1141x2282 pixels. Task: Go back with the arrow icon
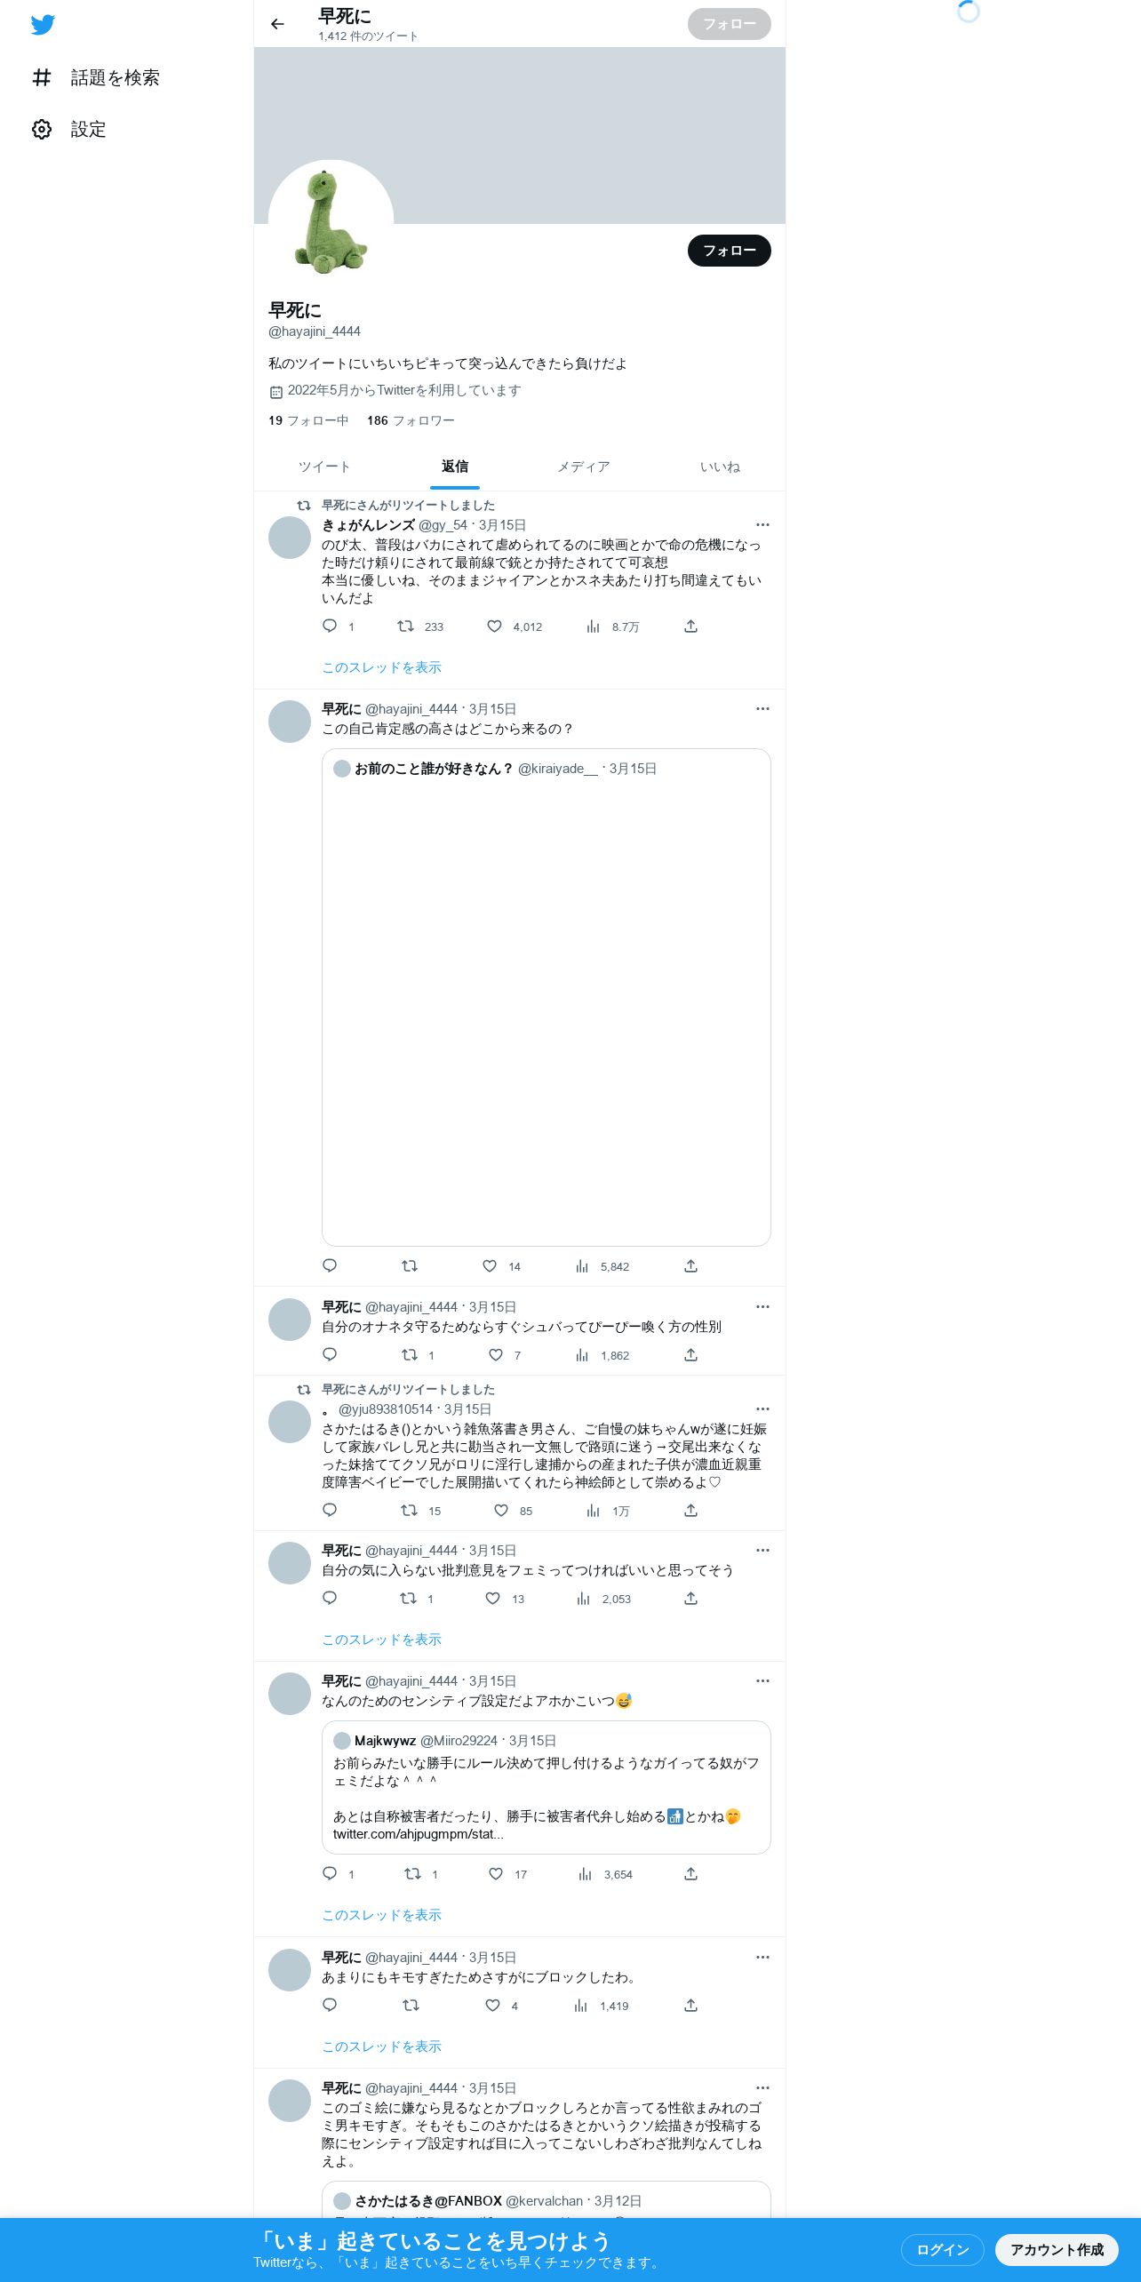(277, 24)
